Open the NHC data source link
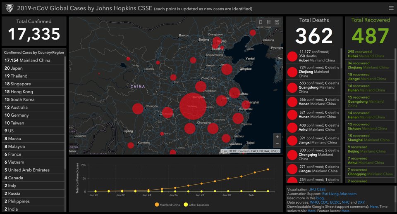The image size is (397, 214). click(x=346, y=202)
